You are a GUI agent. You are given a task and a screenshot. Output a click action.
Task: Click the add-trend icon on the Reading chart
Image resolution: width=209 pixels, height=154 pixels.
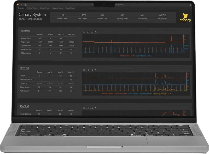[x=88, y=108]
